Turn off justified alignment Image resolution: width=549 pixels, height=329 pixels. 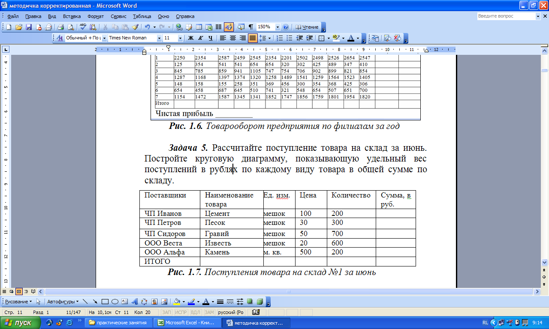(x=253, y=38)
